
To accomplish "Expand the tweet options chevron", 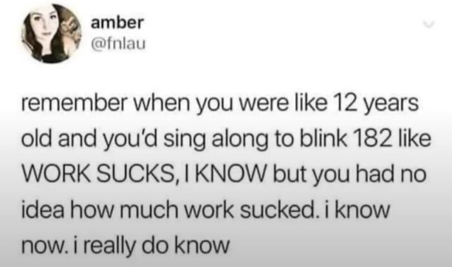I will [429, 25].
